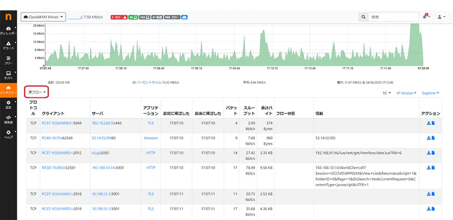Sort by the アプリケーション column header

point(150,110)
